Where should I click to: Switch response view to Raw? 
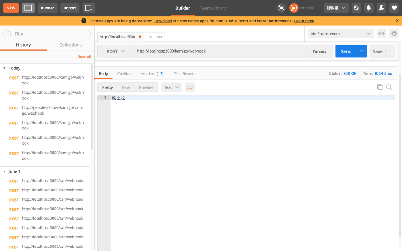[126, 87]
